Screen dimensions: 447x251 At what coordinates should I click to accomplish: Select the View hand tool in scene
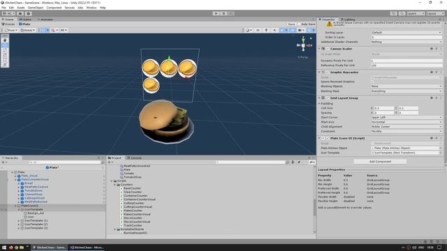click(5, 40)
